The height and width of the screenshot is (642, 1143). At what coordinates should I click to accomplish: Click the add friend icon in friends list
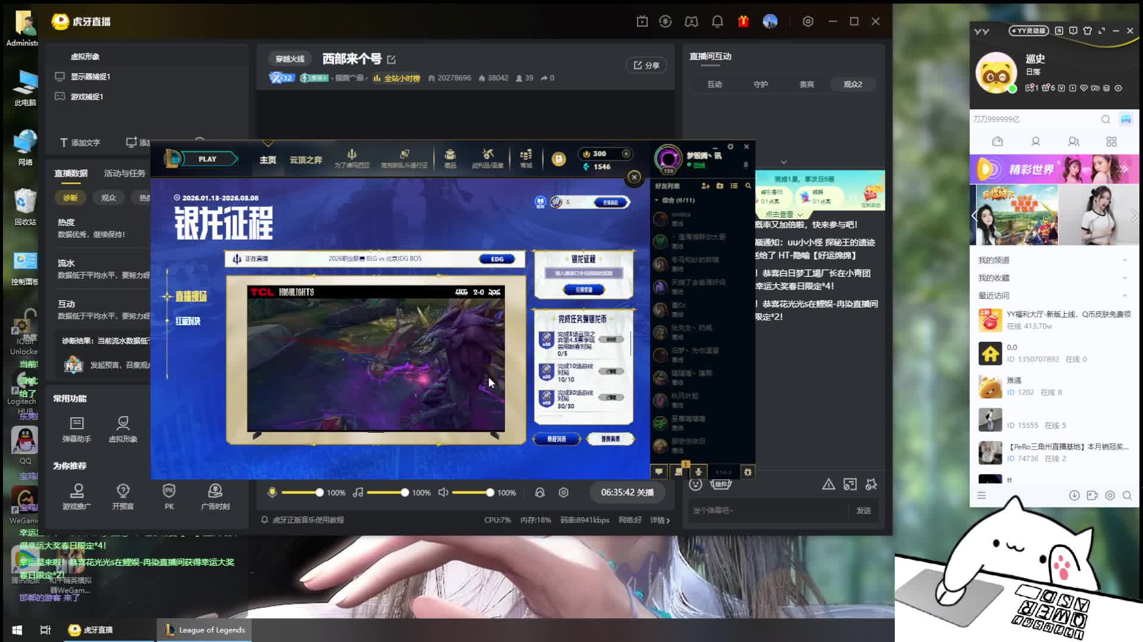[705, 186]
